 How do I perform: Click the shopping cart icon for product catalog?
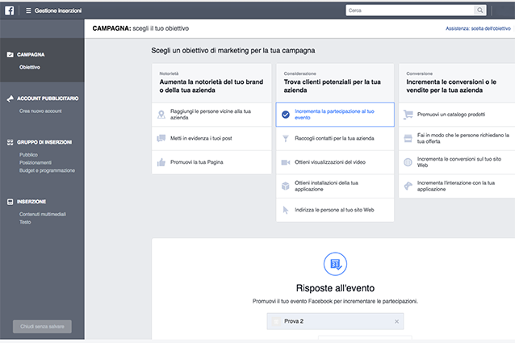(x=408, y=115)
